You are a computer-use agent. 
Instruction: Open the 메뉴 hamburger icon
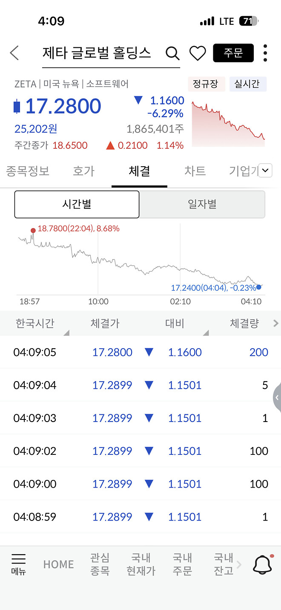(18, 564)
